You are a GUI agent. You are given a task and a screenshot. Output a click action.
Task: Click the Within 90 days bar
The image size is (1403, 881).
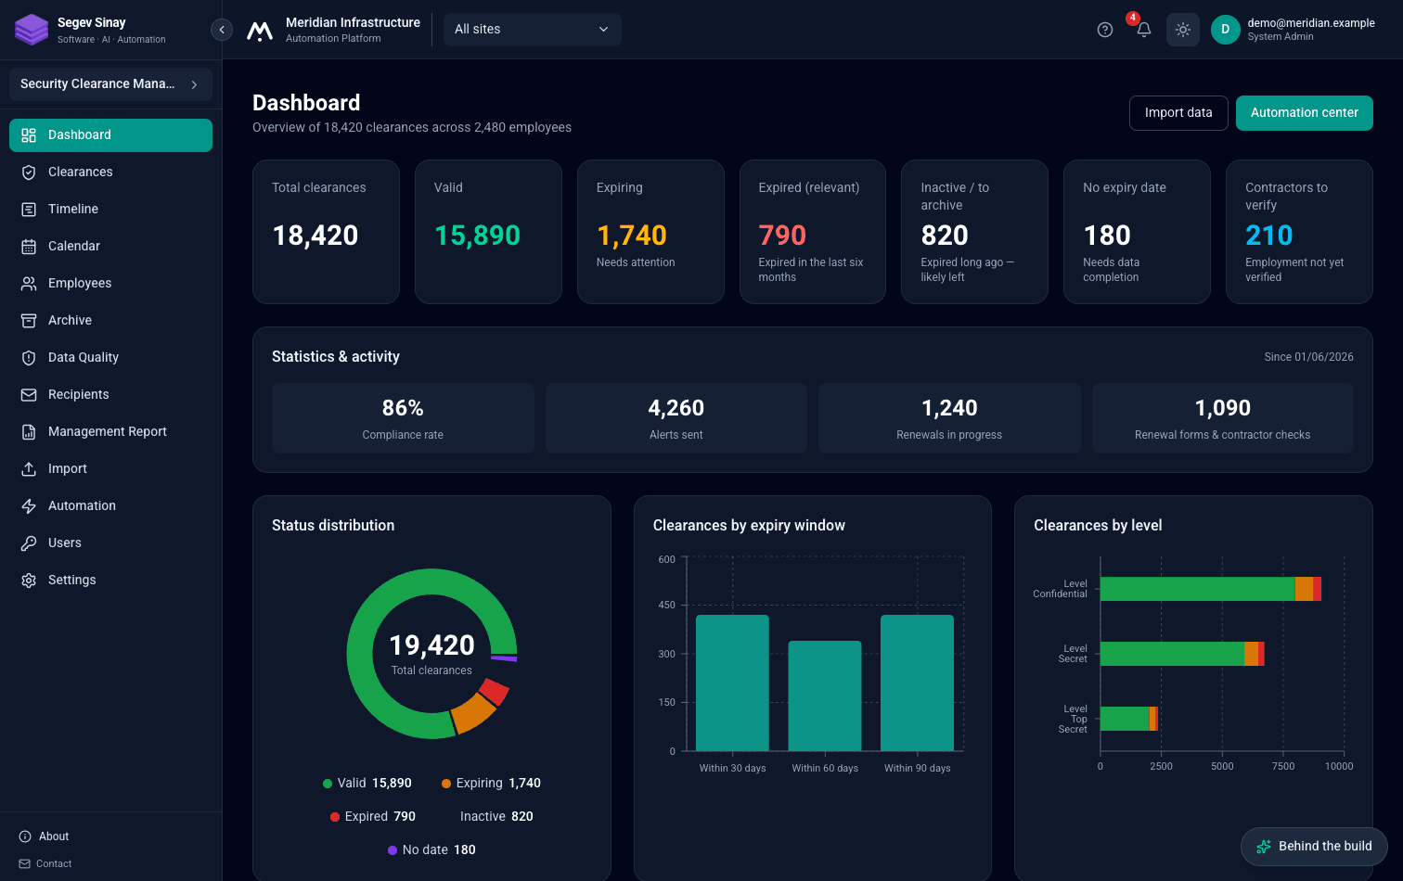click(917, 683)
